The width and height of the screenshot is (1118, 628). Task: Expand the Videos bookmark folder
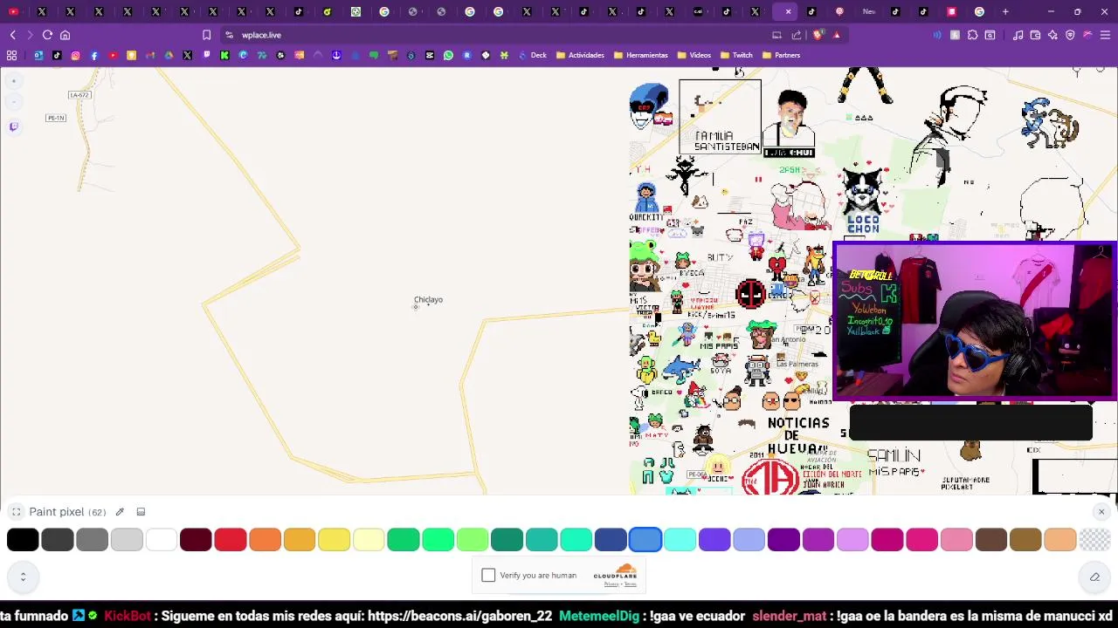coord(694,55)
